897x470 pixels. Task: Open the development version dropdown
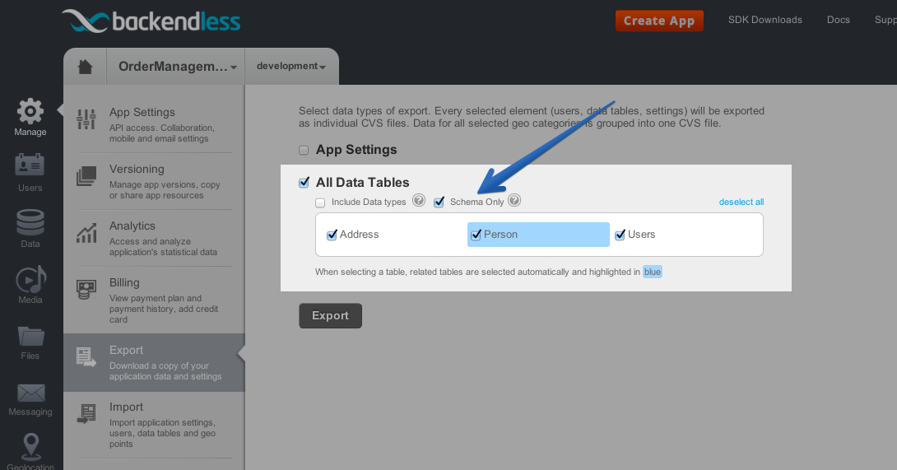point(291,67)
